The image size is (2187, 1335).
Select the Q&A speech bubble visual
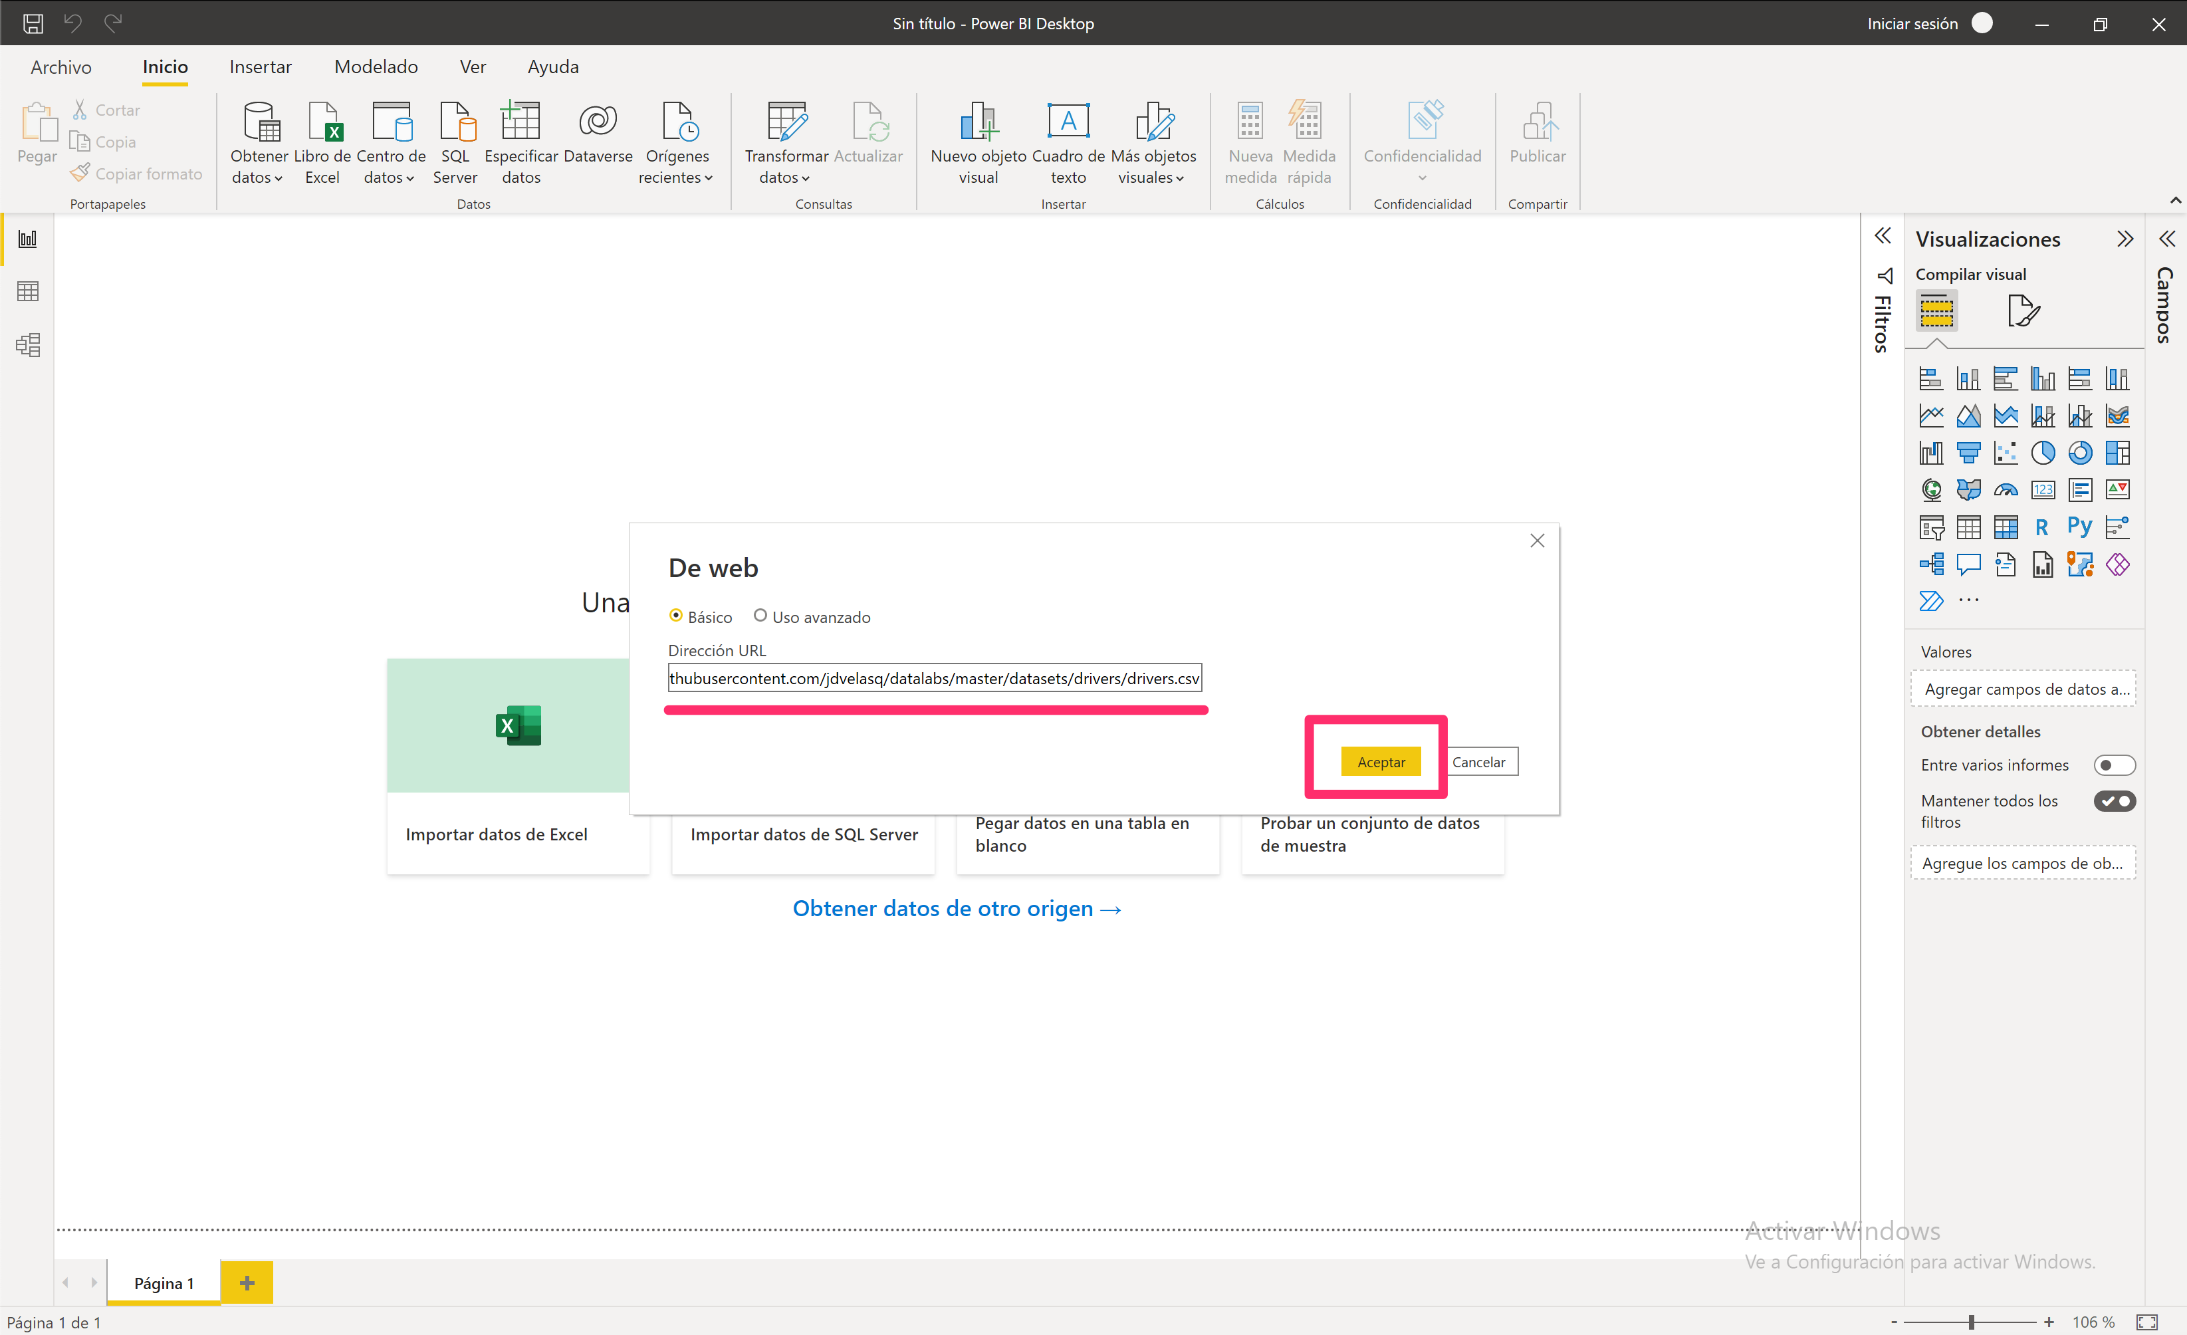tap(1968, 564)
